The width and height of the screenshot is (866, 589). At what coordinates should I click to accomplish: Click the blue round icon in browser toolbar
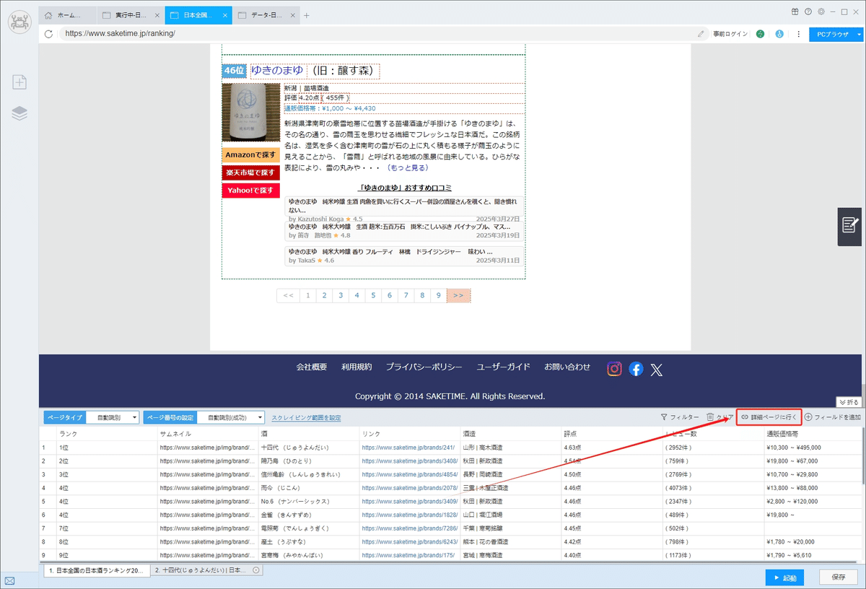tap(779, 33)
